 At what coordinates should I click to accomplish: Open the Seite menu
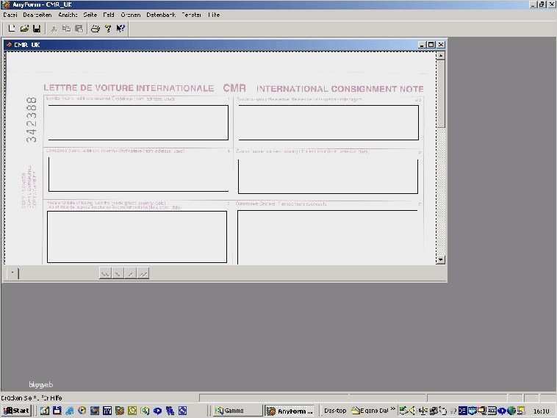pos(90,15)
